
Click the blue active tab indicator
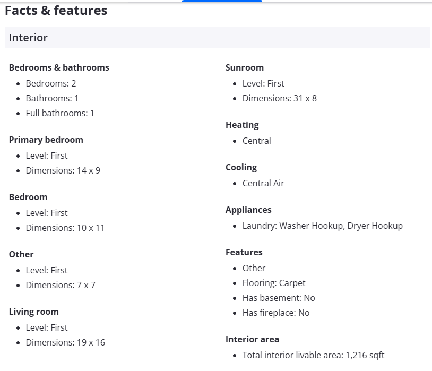222,1
